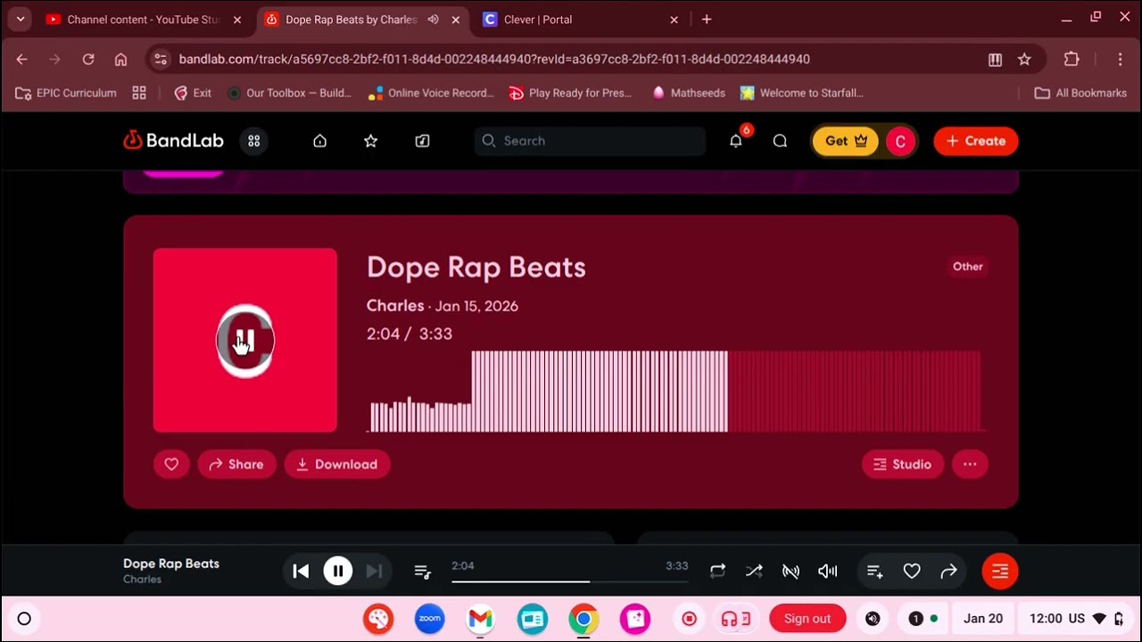Open the BandLab music library icon

point(422,141)
